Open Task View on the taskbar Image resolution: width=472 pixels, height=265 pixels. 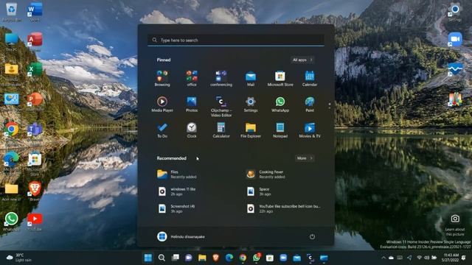click(176, 258)
